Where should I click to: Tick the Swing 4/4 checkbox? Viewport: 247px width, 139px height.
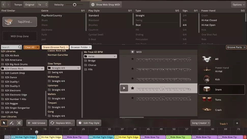(x=49, y=72)
